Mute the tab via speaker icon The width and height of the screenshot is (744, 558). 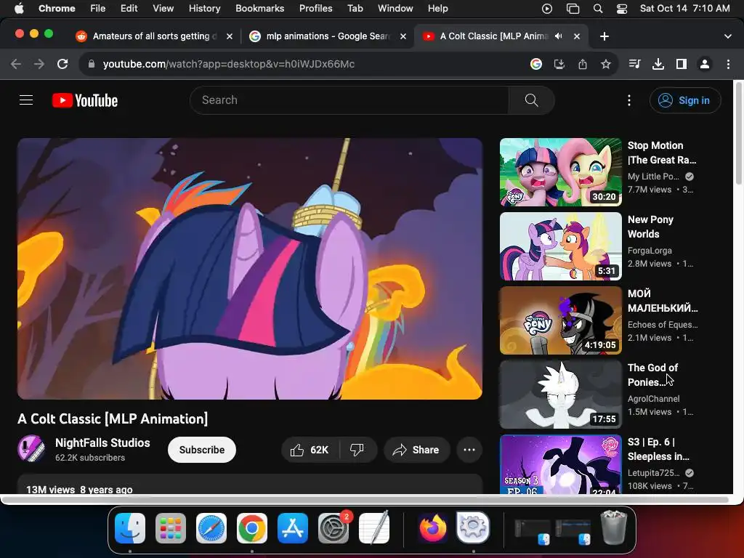559,36
